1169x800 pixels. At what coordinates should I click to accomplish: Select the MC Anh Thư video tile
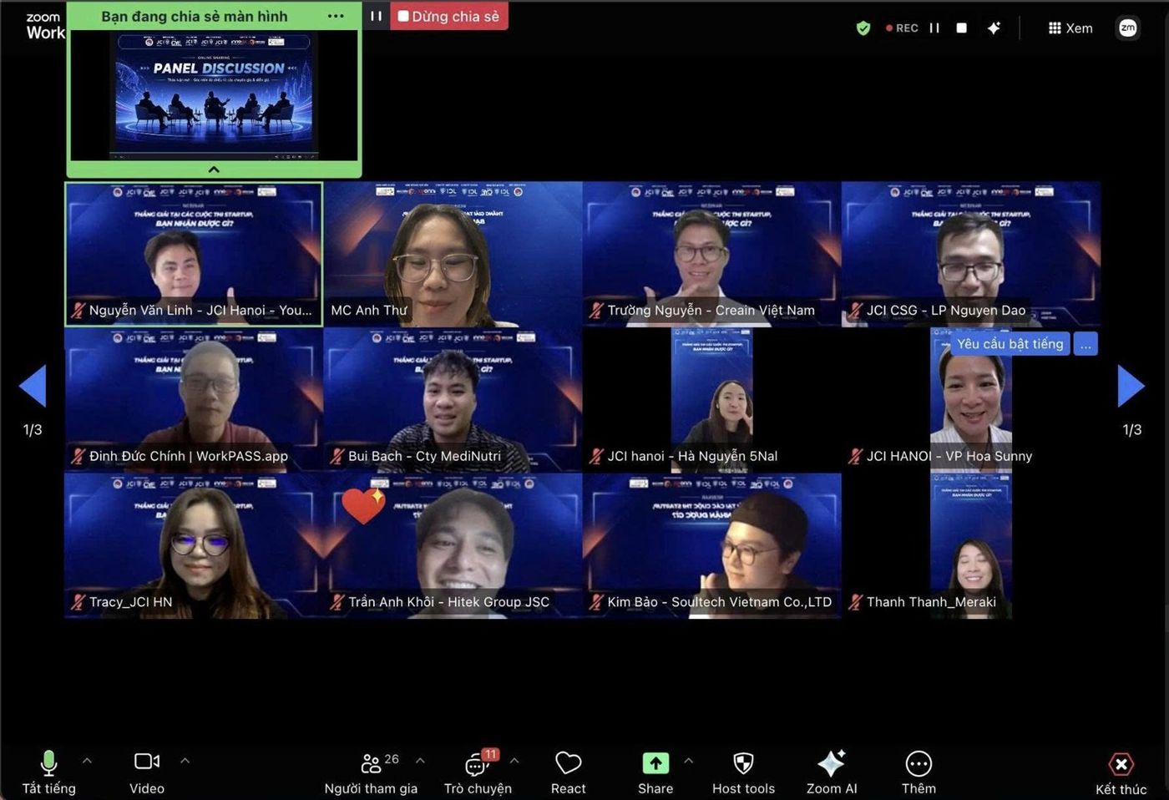point(453,254)
